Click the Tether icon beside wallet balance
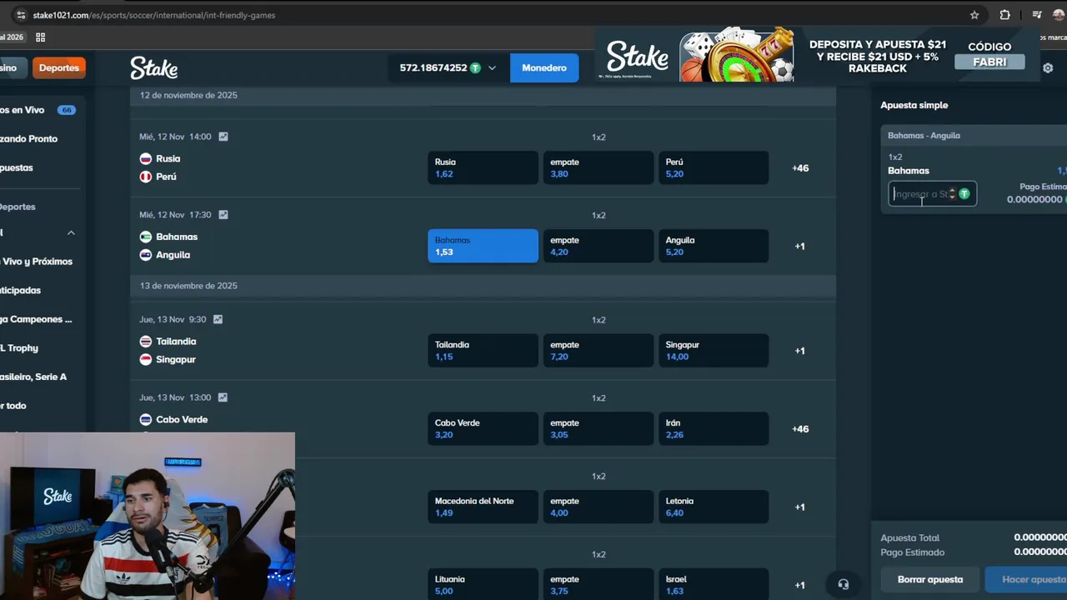Screen dimensions: 1067x600 [475, 68]
